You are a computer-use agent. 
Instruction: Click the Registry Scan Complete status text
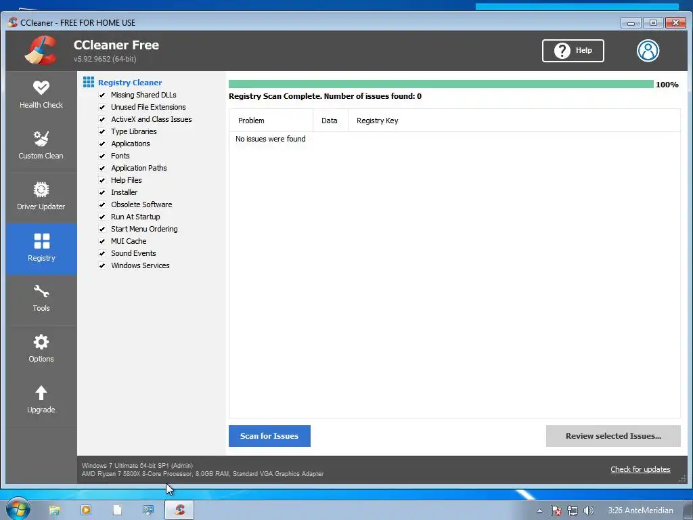pos(325,96)
